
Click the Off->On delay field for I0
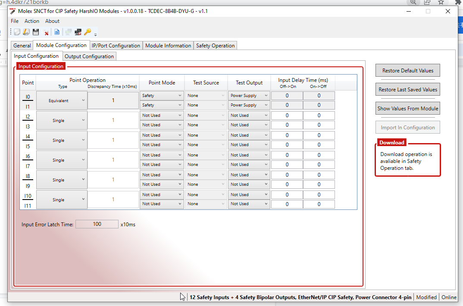point(287,96)
